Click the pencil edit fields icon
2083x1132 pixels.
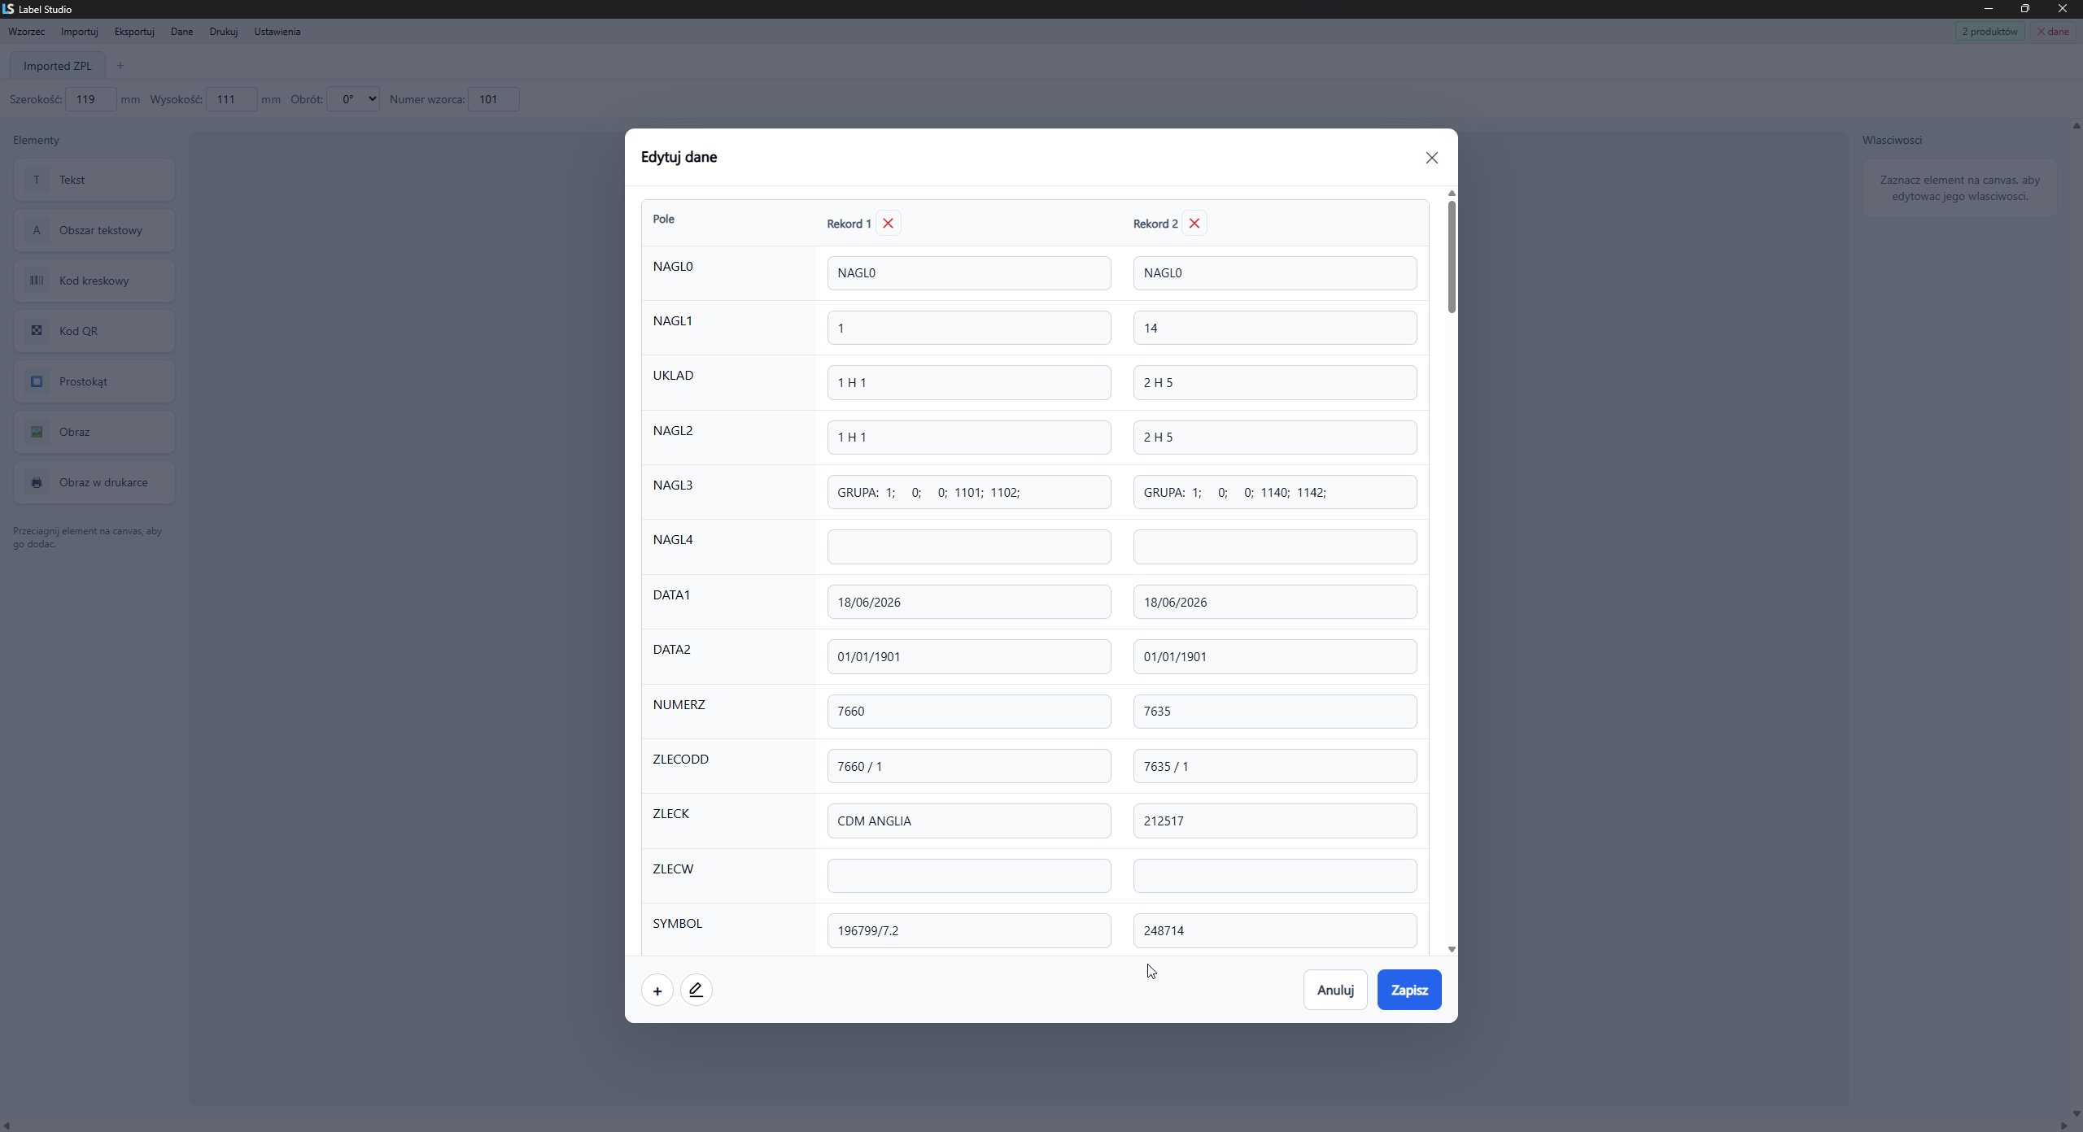tap(696, 990)
